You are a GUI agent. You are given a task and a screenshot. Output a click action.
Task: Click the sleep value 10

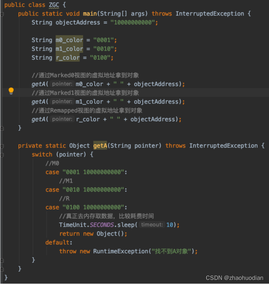click(x=170, y=225)
